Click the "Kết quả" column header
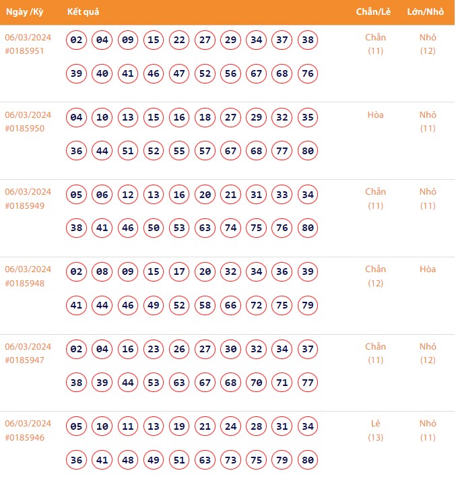This screenshot has width=456, height=483. pos(84,13)
